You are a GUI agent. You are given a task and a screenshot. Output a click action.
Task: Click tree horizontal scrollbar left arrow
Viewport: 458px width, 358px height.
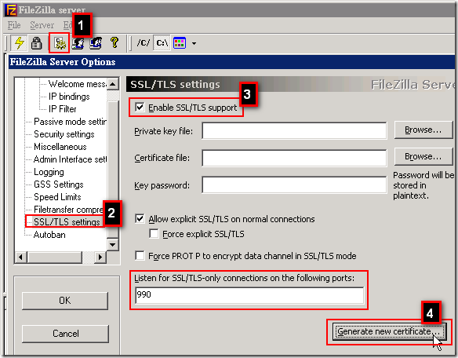20,257
